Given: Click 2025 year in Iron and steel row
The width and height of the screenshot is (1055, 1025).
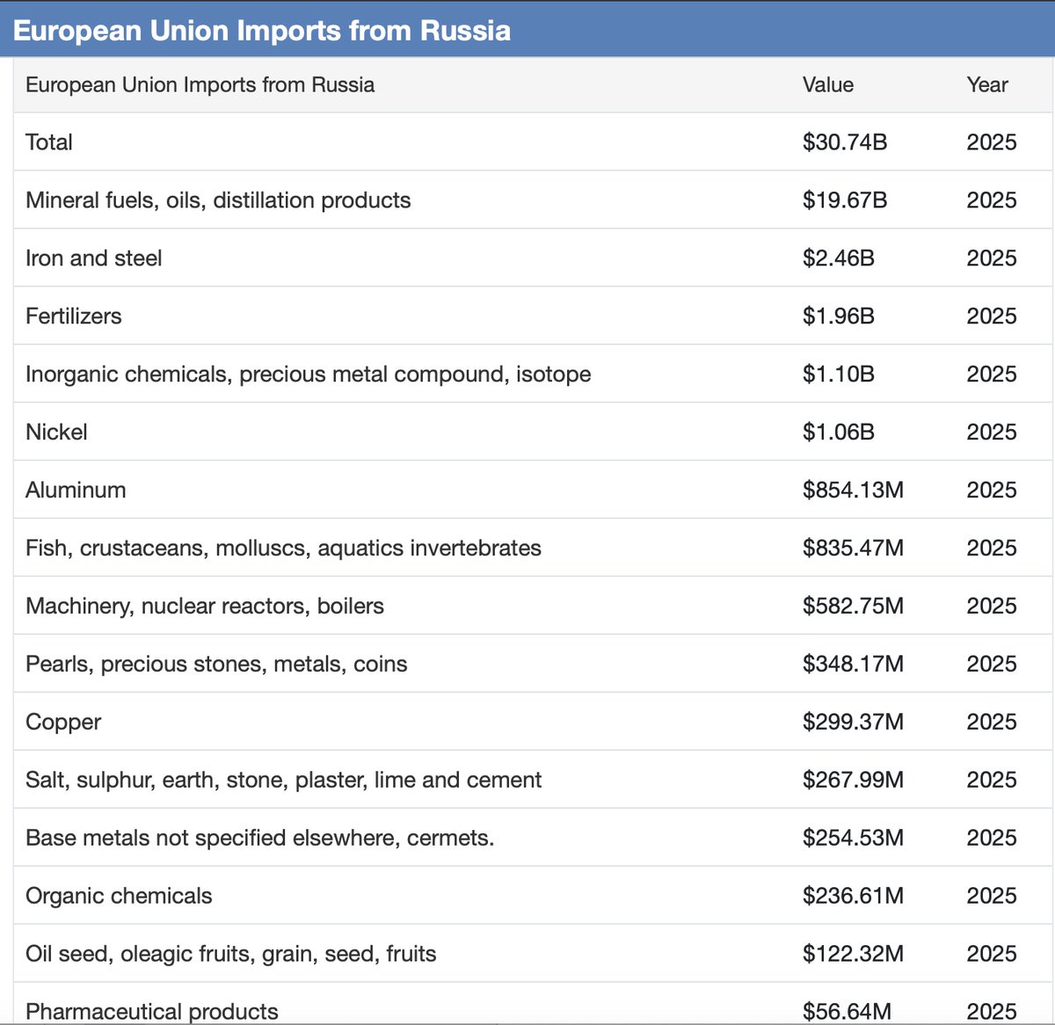Looking at the screenshot, I should click(992, 258).
